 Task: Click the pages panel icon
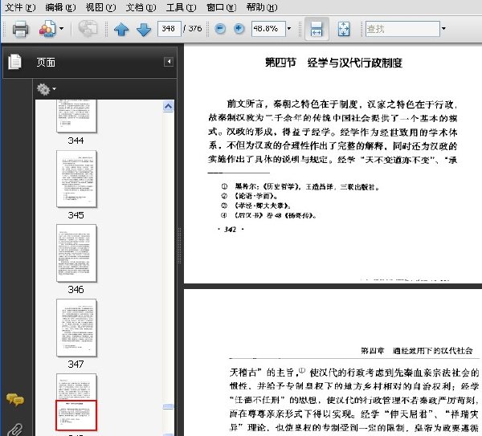(x=14, y=62)
